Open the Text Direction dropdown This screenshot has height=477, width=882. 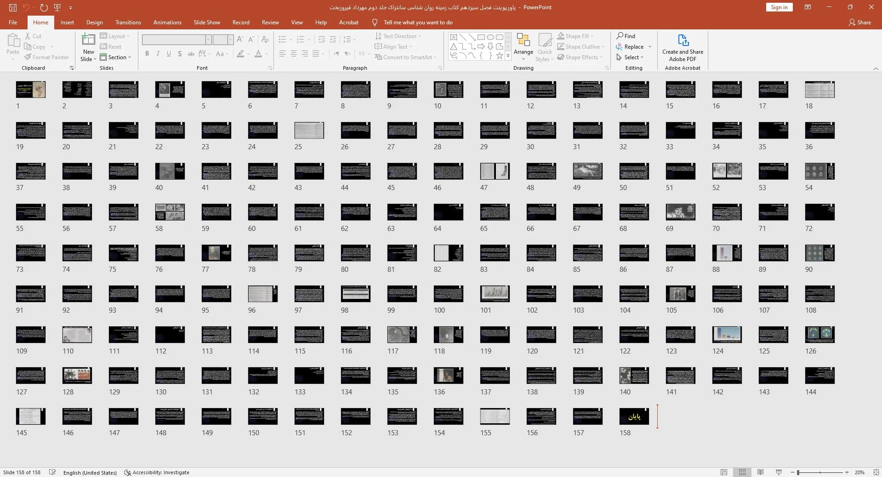tap(398, 36)
